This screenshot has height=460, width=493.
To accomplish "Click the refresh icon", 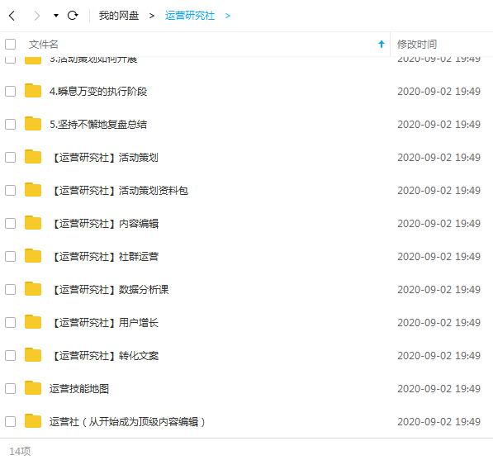I will pyautogui.click(x=73, y=16).
